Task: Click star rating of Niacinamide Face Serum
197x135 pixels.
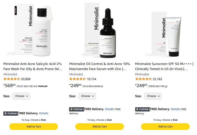Action: point(78,79)
